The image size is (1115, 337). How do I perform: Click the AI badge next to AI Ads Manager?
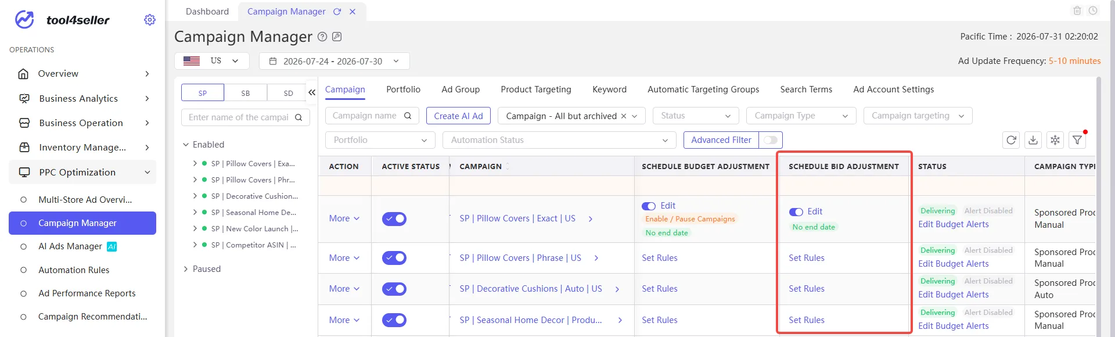click(112, 246)
